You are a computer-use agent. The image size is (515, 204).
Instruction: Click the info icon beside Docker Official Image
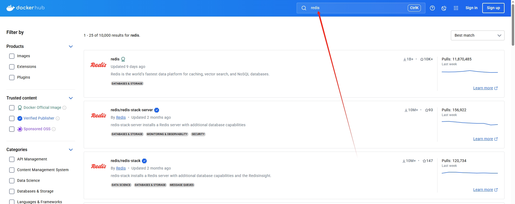[64, 108]
